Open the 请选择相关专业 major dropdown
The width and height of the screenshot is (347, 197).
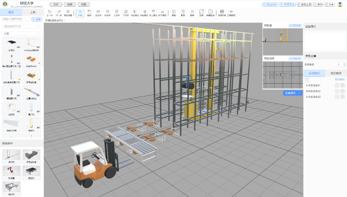pyautogui.click(x=22, y=26)
